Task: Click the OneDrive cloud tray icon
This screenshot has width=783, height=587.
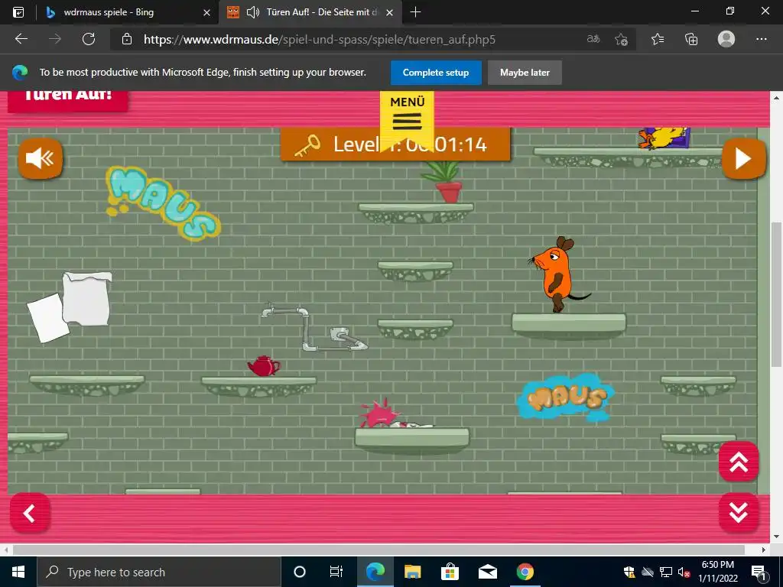Action: click(x=648, y=572)
